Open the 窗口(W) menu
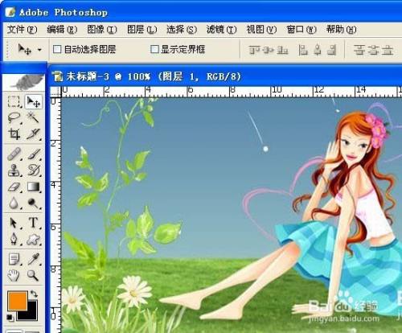This screenshot has height=333, width=402. pyautogui.click(x=301, y=29)
